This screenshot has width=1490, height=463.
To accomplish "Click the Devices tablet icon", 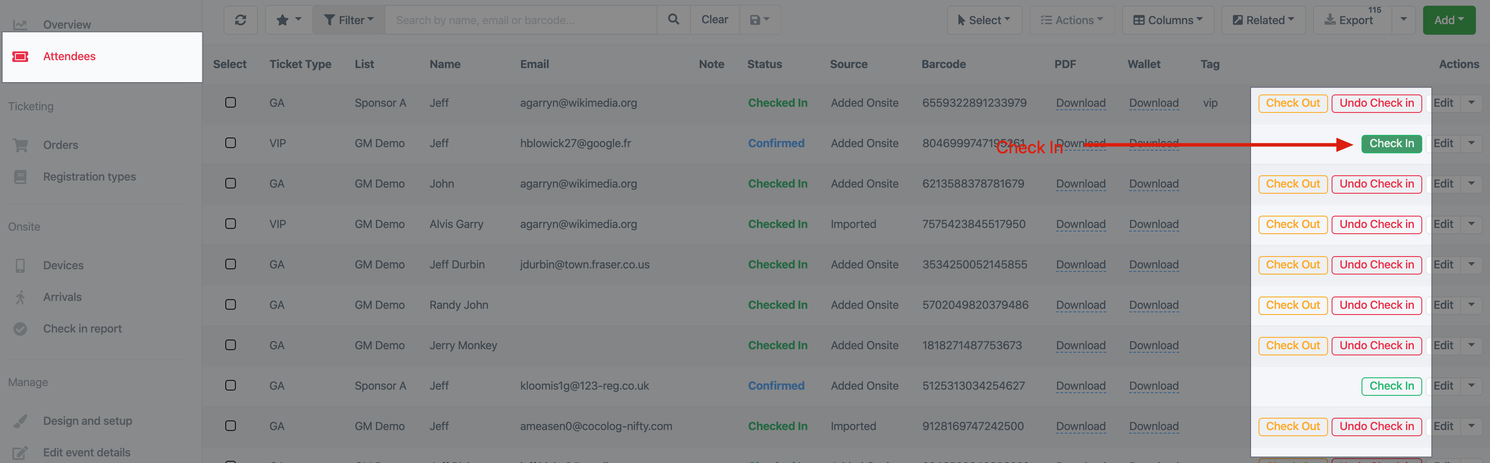I will (20, 266).
